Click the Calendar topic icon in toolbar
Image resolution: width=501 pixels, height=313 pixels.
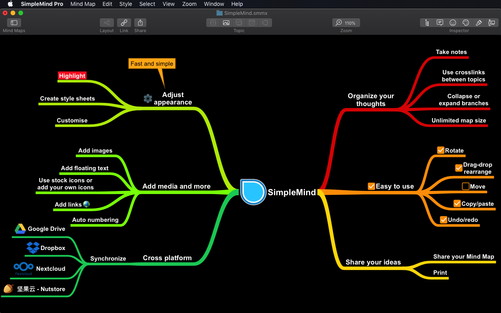pos(252,22)
